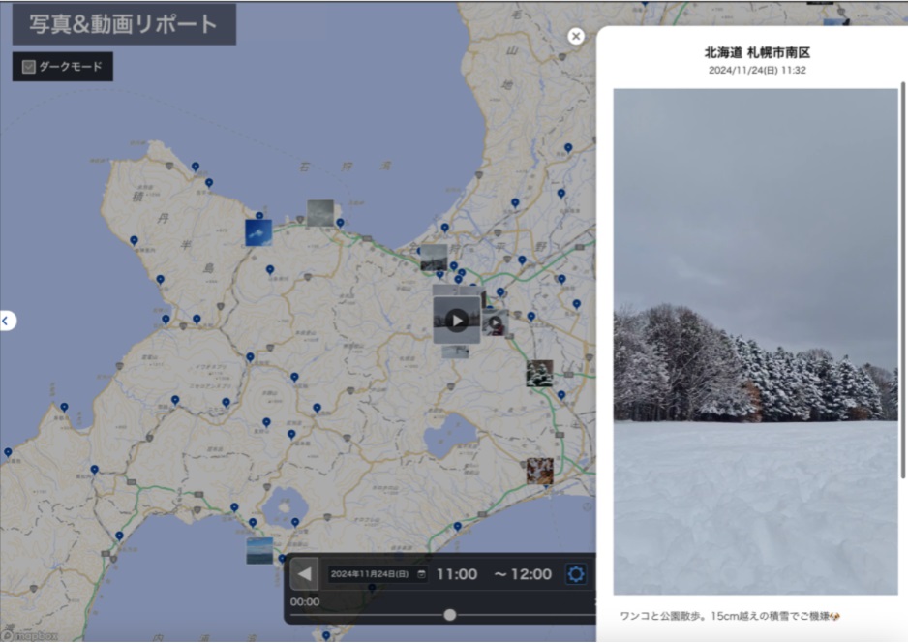Screen dimensions: 908x643
Task: Click the timeline slider handle
Action: [x=450, y=615]
